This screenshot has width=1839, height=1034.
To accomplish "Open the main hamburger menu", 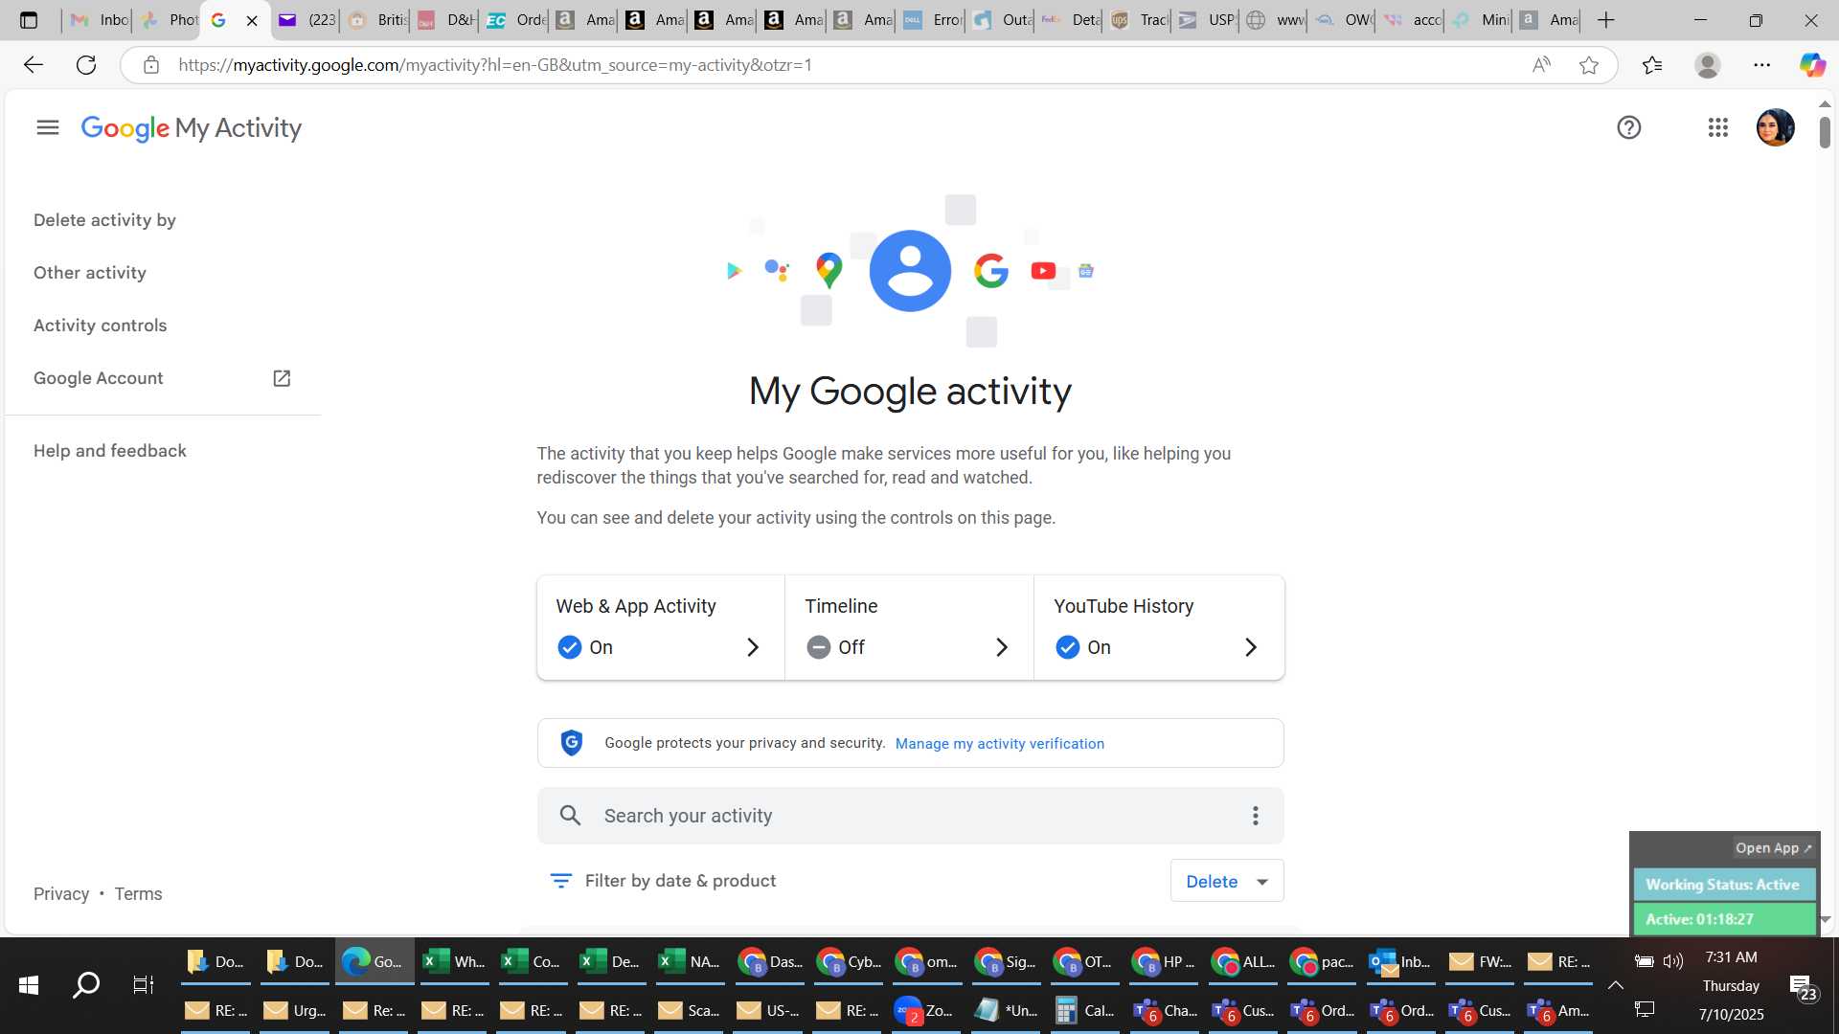I will tap(48, 127).
